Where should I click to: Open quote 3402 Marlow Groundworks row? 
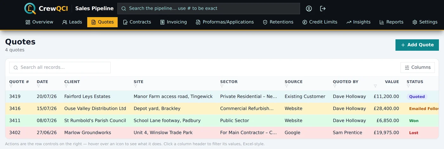tap(222, 133)
